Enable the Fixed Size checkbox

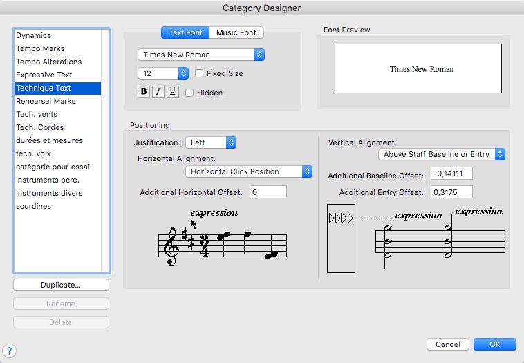point(200,73)
